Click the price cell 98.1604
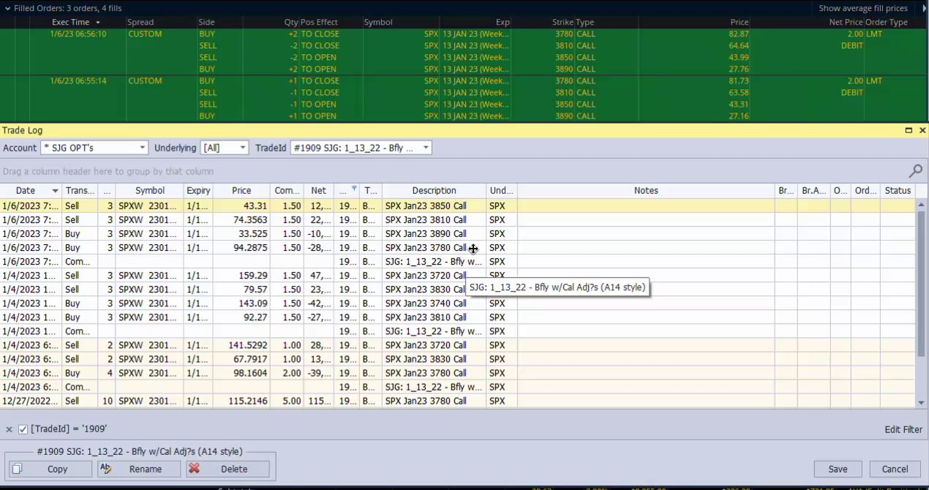This screenshot has height=490, width=929. pyautogui.click(x=241, y=373)
